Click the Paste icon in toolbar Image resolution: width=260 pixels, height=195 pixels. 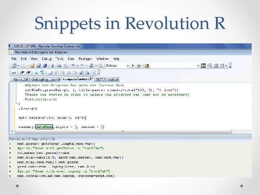(65, 66)
